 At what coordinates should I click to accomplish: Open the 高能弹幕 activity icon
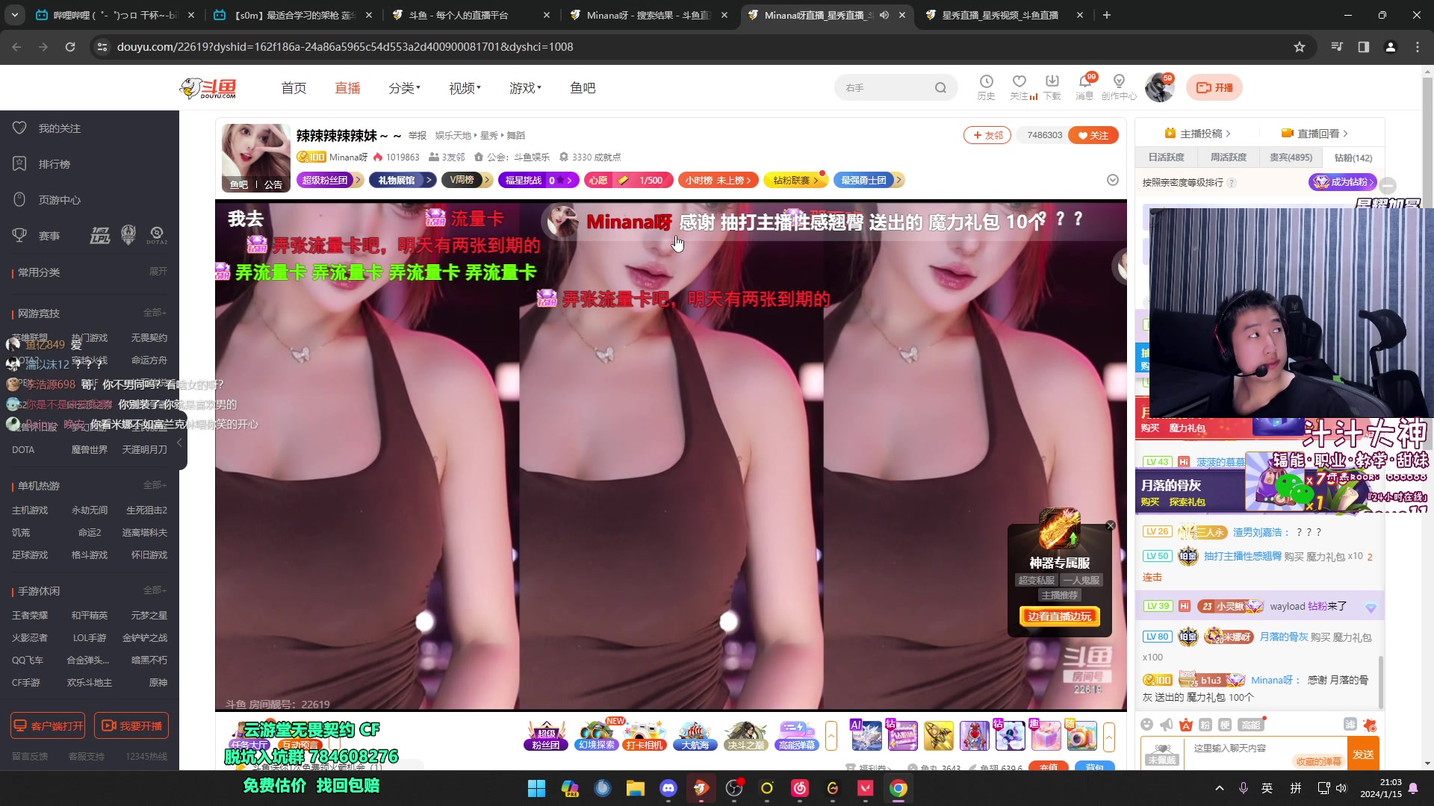tap(796, 735)
